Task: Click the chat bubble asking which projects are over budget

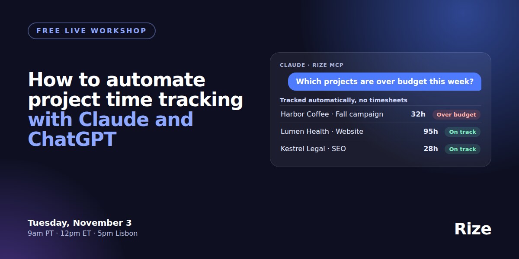Action: click(x=385, y=82)
